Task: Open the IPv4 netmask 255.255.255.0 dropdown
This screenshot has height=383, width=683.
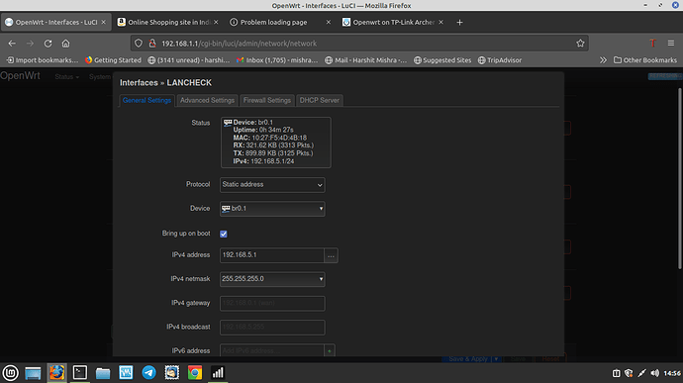Action: (x=272, y=279)
